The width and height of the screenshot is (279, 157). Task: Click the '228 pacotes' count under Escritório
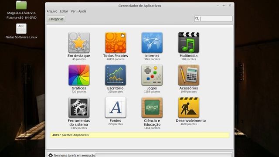click(116, 92)
